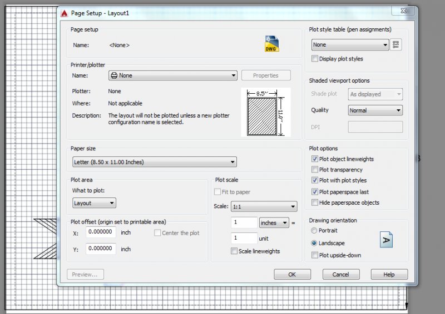Enable Hide paperspace objects
The height and width of the screenshot is (314, 445).
click(314, 202)
